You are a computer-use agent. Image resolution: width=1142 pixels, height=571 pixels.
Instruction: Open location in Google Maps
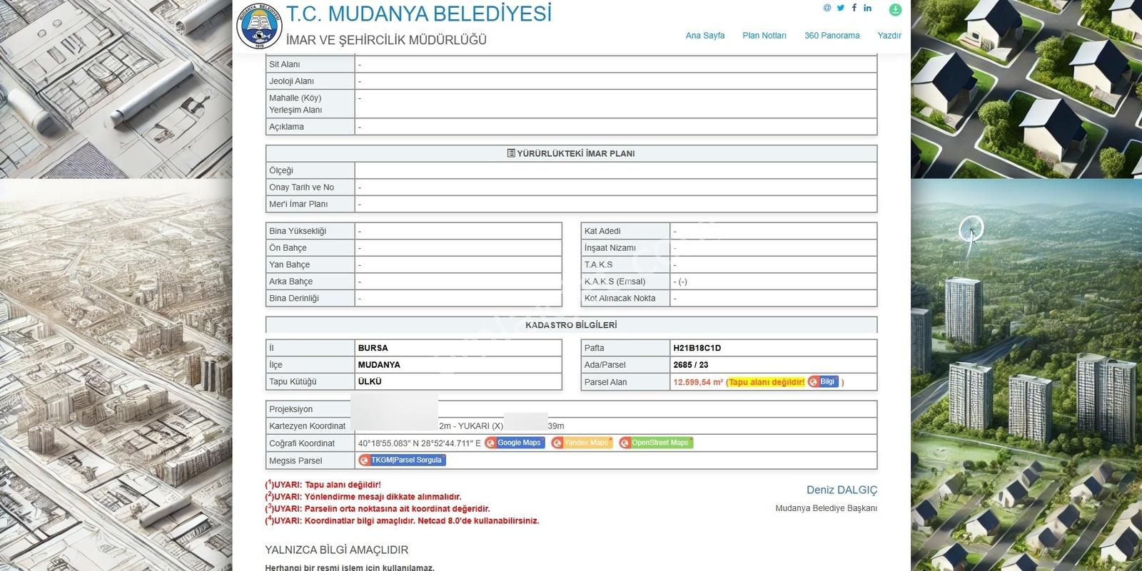pyautogui.click(x=515, y=443)
